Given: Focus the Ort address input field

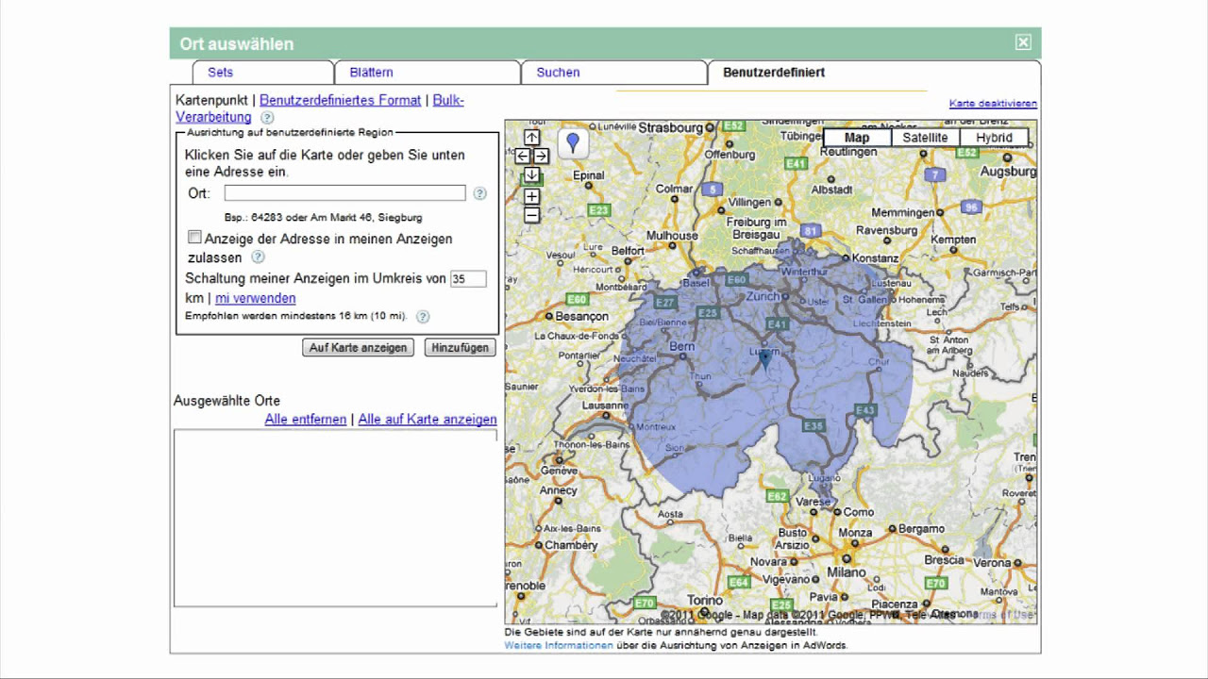Looking at the screenshot, I should click(x=345, y=193).
